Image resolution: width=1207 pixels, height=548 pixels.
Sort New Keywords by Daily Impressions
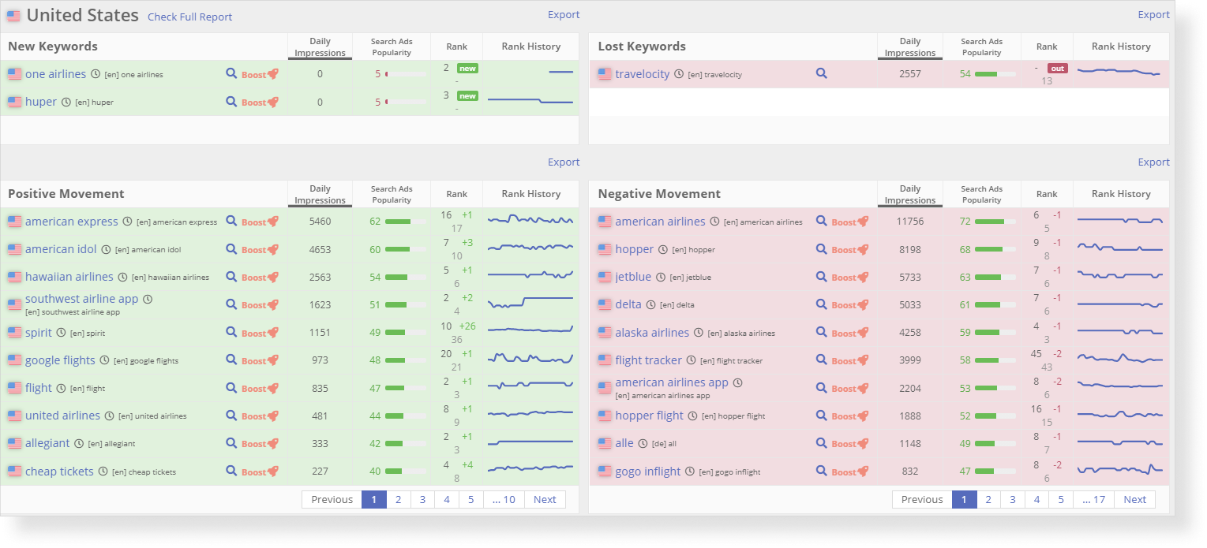coord(320,47)
